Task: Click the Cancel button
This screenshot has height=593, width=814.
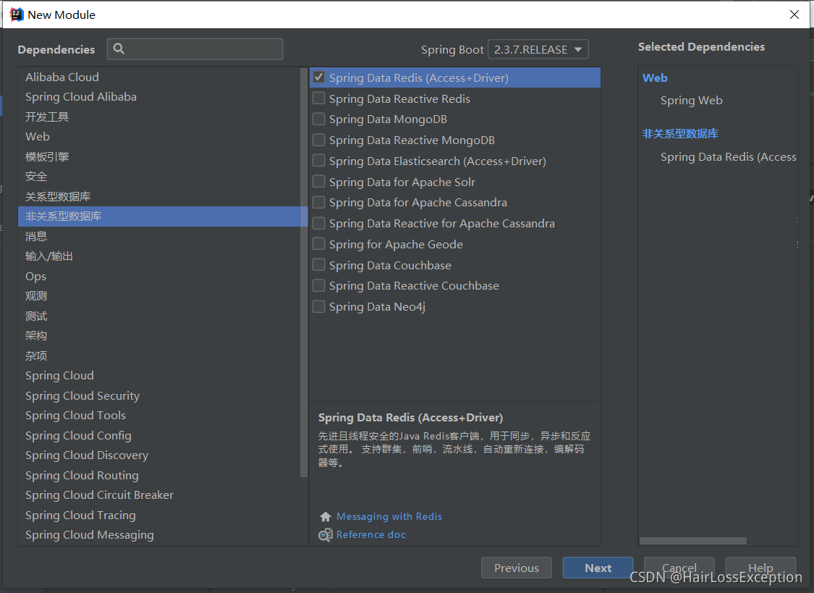Action: pyautogui.click(x=679, y=568)
